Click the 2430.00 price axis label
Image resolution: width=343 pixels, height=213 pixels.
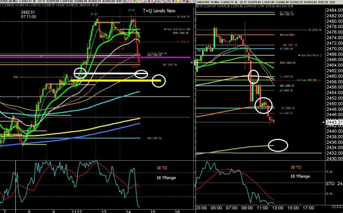tap(334, 158)
